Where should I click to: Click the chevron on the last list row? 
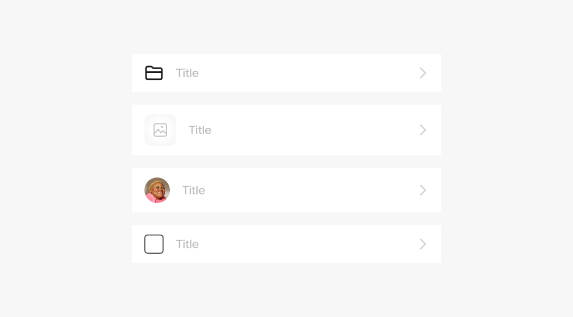pyautogui.click(x=423, y=244)
